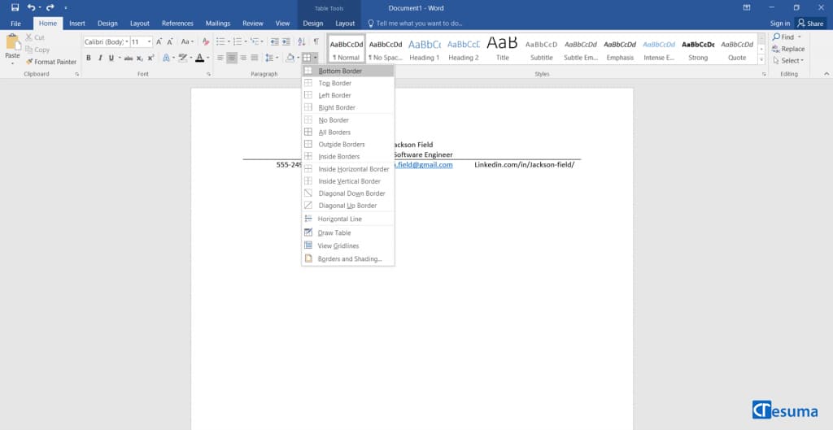The height and width of the screenshot is (430, 833).
Task: Open the File tab
Action: 16,24
